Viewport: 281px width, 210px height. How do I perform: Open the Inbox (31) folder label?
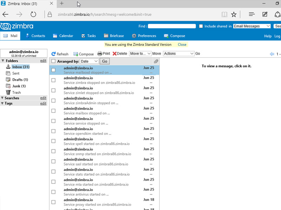[21, 67]
